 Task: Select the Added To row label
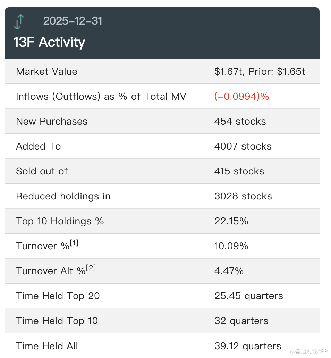click(x=39, y=146)
